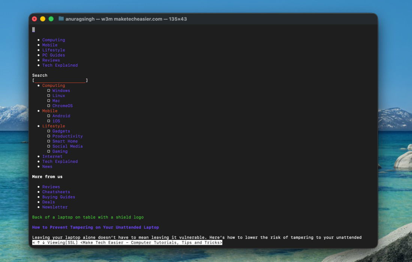Open the Social Media link
412x262 pixels.
point(67,146)
